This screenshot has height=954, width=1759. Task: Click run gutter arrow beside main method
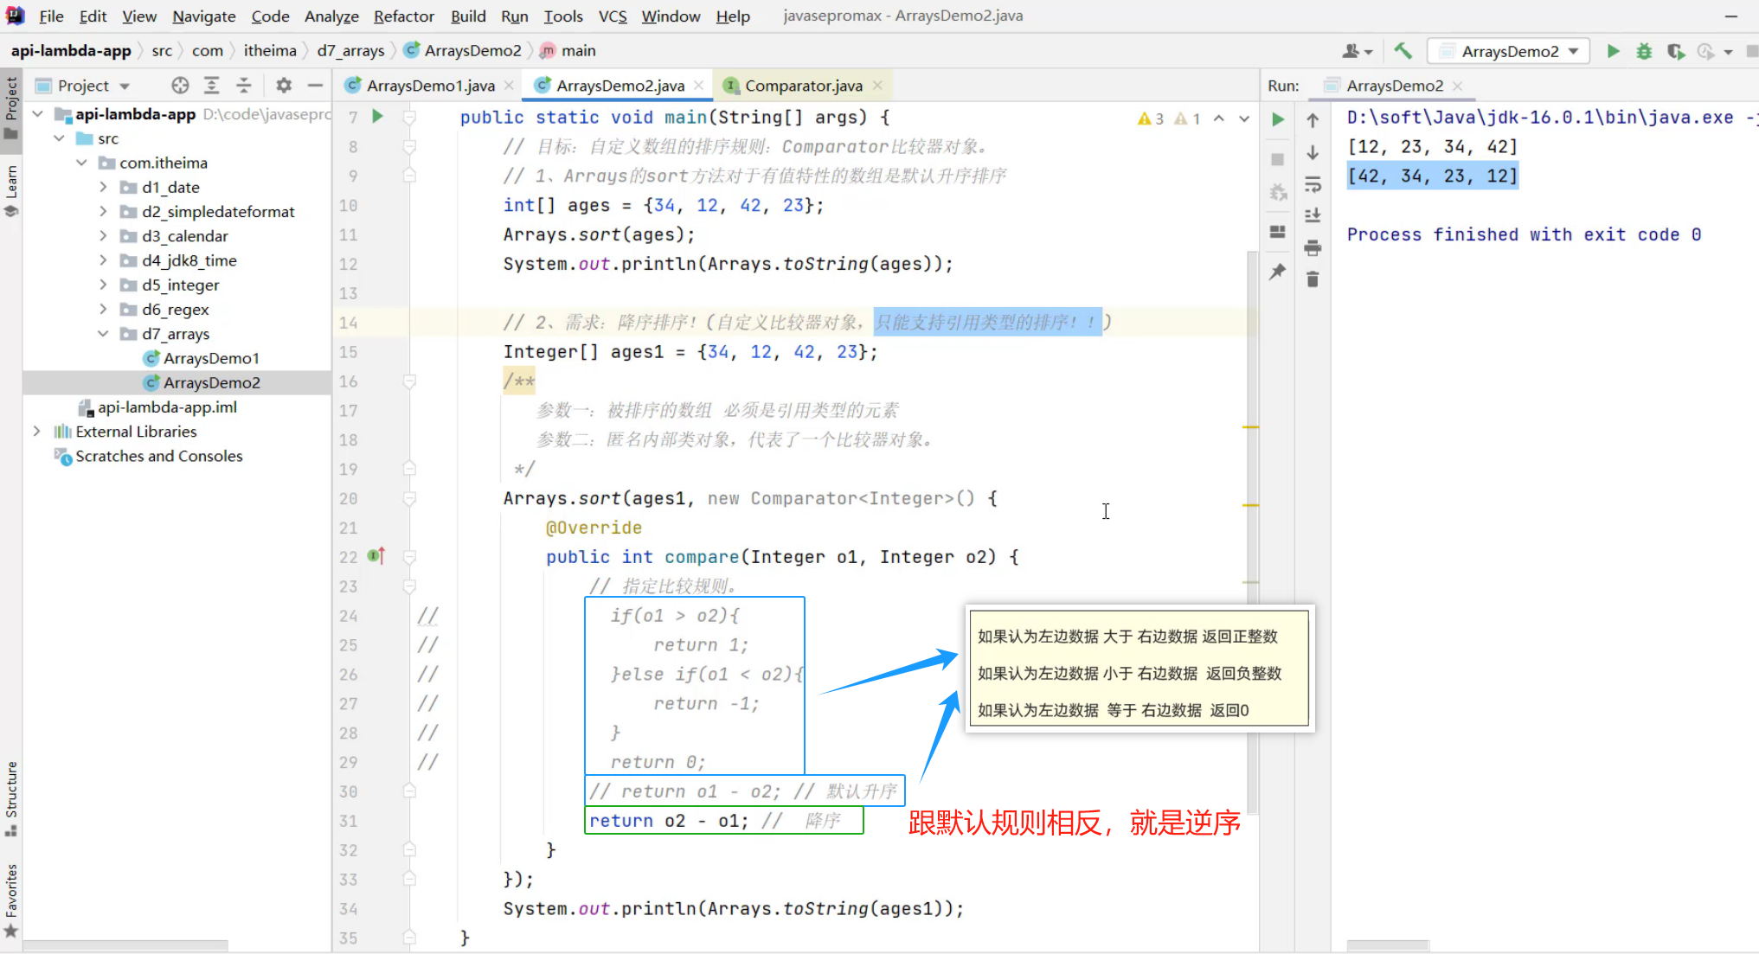377,116
